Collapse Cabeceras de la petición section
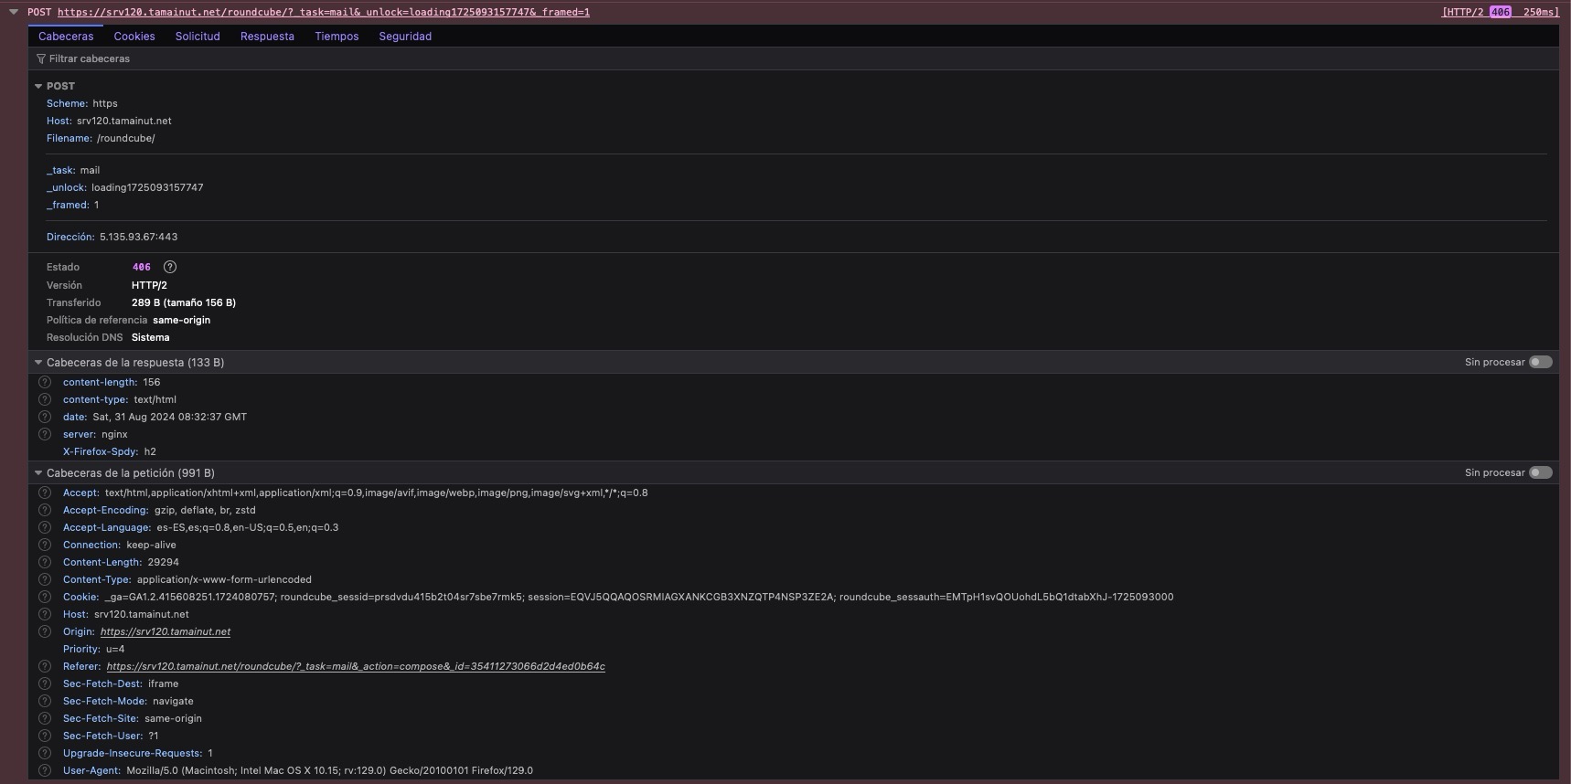 [38, 472]
